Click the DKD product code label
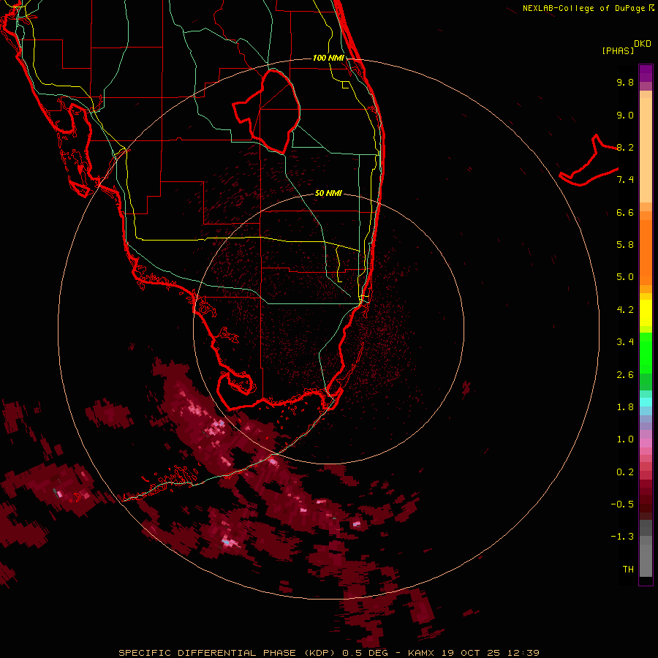658x658 pixels. coord(643,44)
